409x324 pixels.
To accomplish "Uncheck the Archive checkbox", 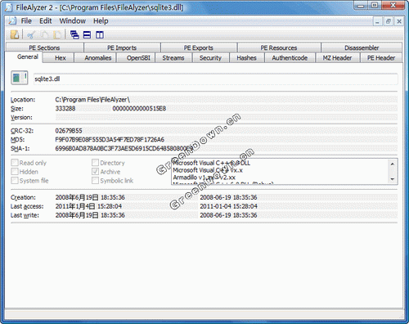I will tap(95, 172).
